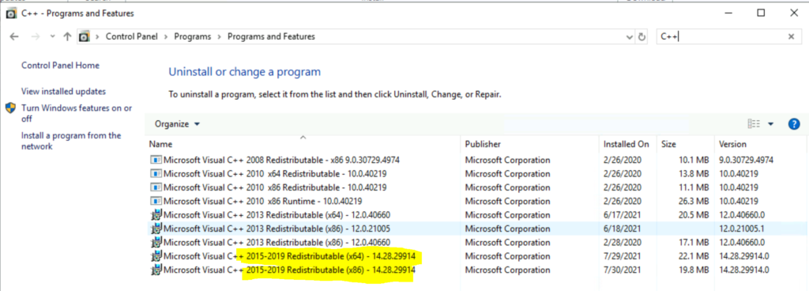This screenshot has height=291, width=809.
Task: Click the icon of the 2010 x86 Runtime
Action: tap(156, 201)
